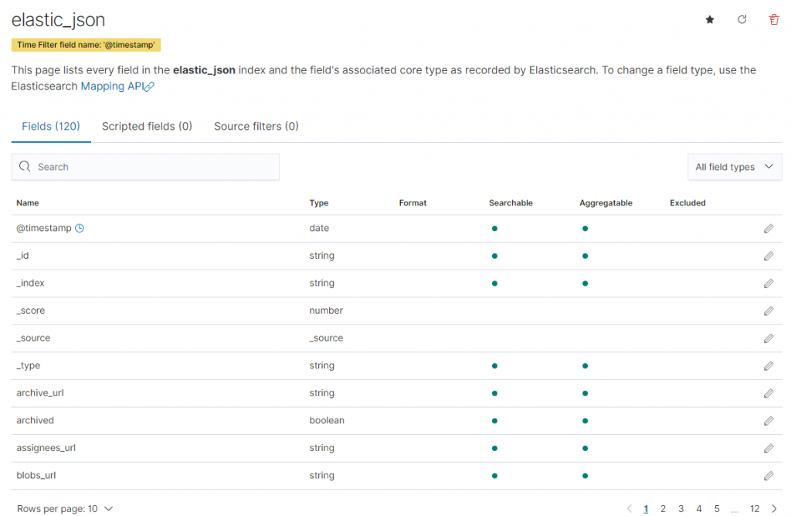Viewport: 791px width, 516px height.
Task: Edit the _score field pencil icon
Action: coord(769,311)
